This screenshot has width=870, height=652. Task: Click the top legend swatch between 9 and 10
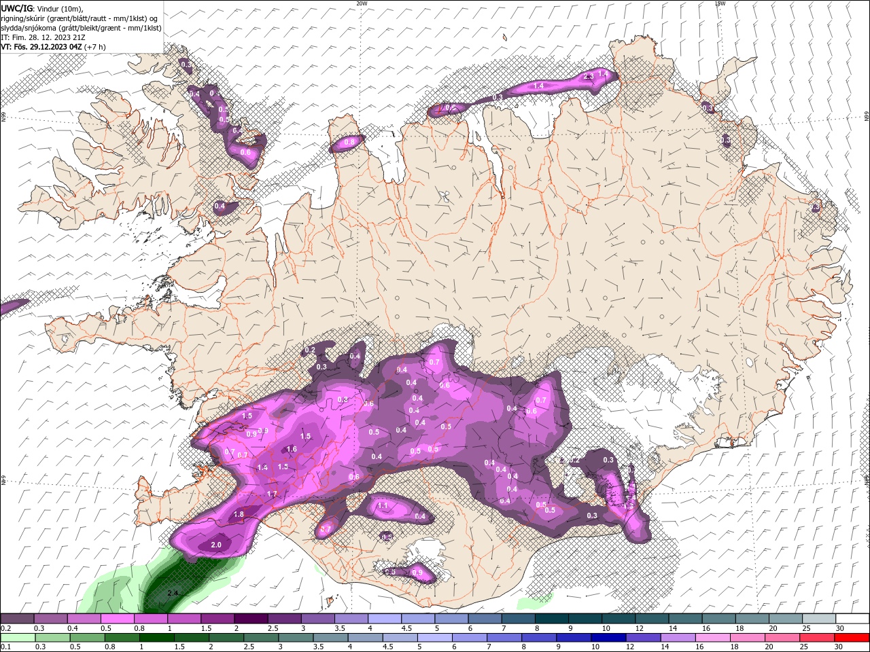pos(584,619)
